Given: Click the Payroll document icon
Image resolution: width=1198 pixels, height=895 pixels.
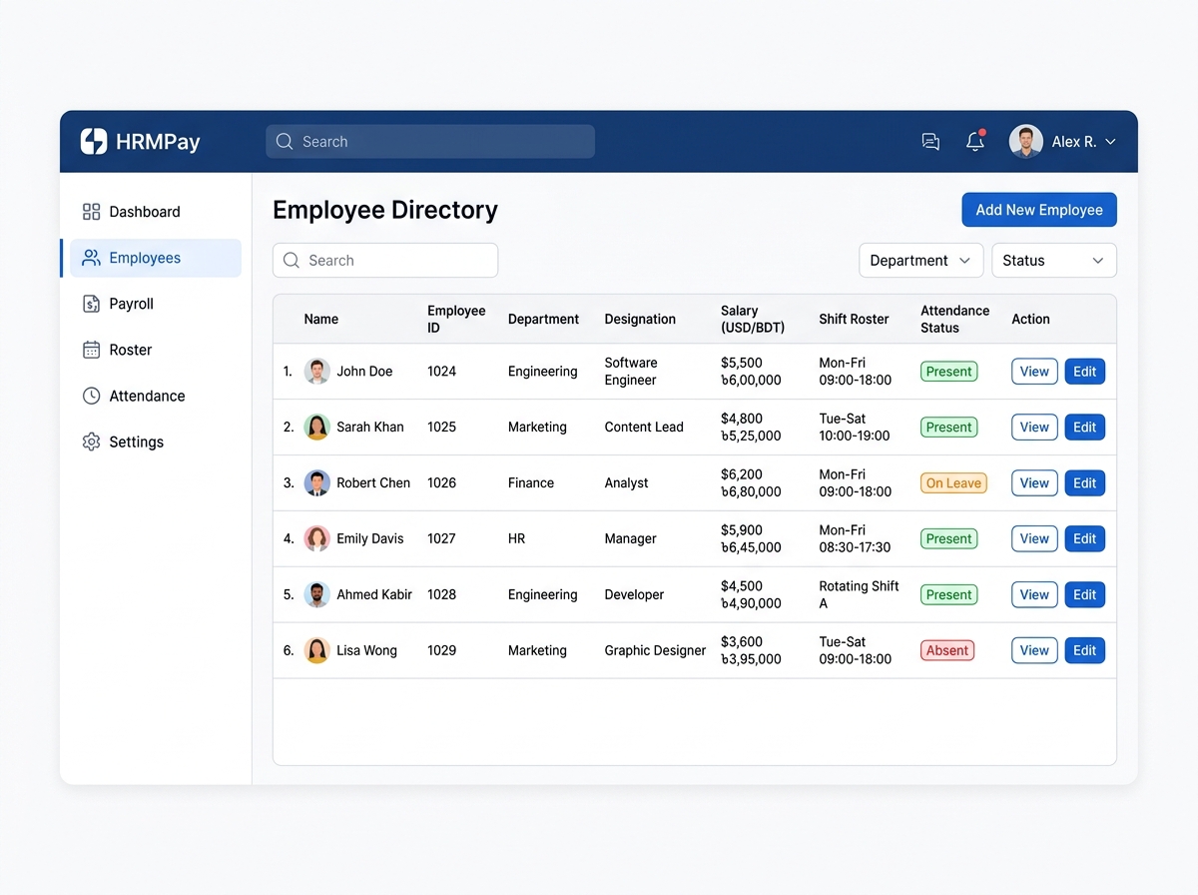Looking at the screenshot, I should (91, 304).
